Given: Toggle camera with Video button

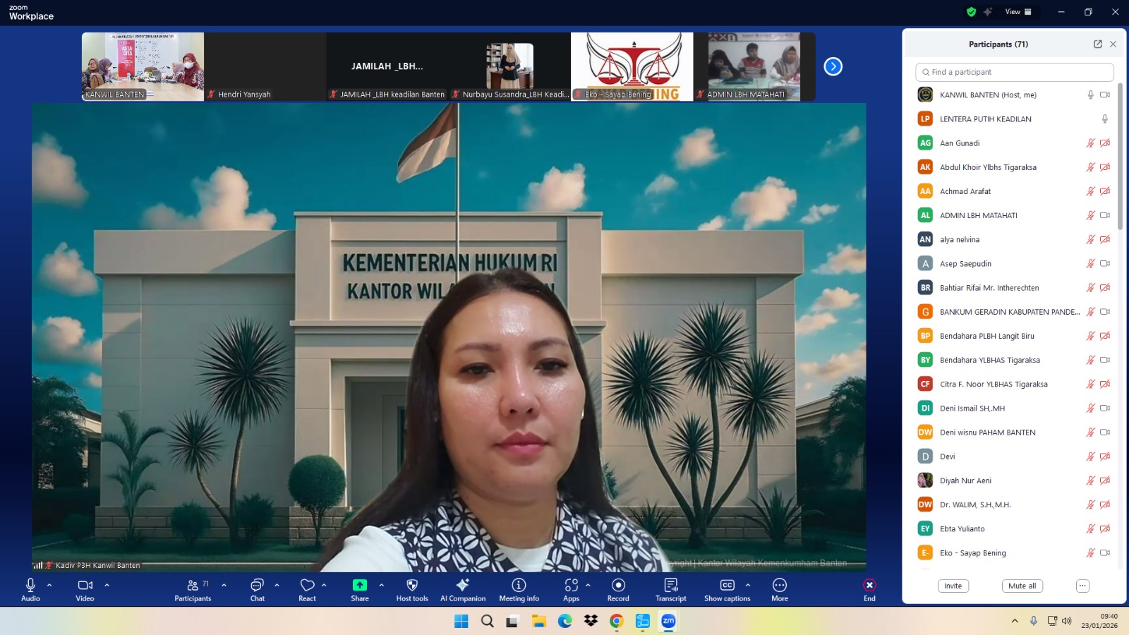Looking at the screenshot, I should pyautogui.click(x=85, y=586).
